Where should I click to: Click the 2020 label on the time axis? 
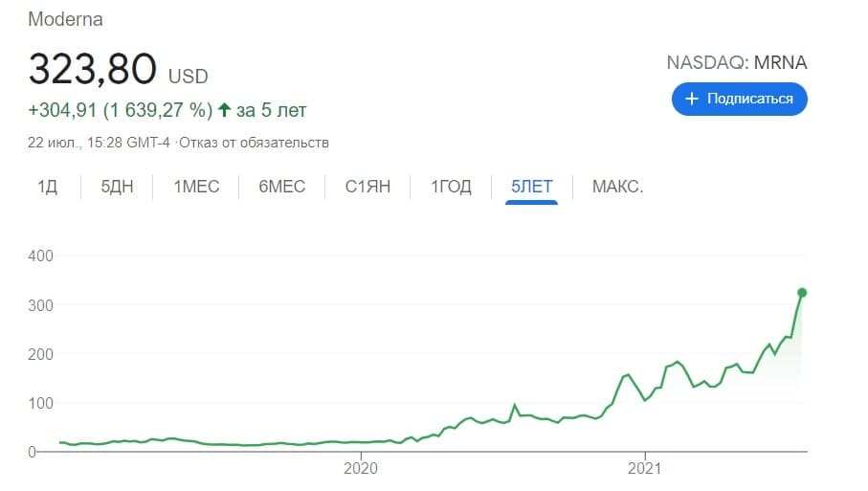click(x=361, y=469)
